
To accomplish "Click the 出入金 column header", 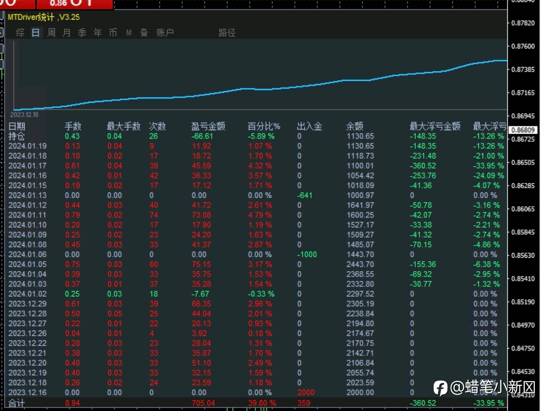I will pyautogui.click(x=309, y=126).
